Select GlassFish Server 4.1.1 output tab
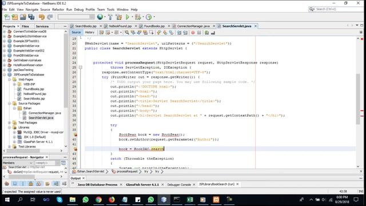This screenshot has width=366, height=206. pos(142,184)
